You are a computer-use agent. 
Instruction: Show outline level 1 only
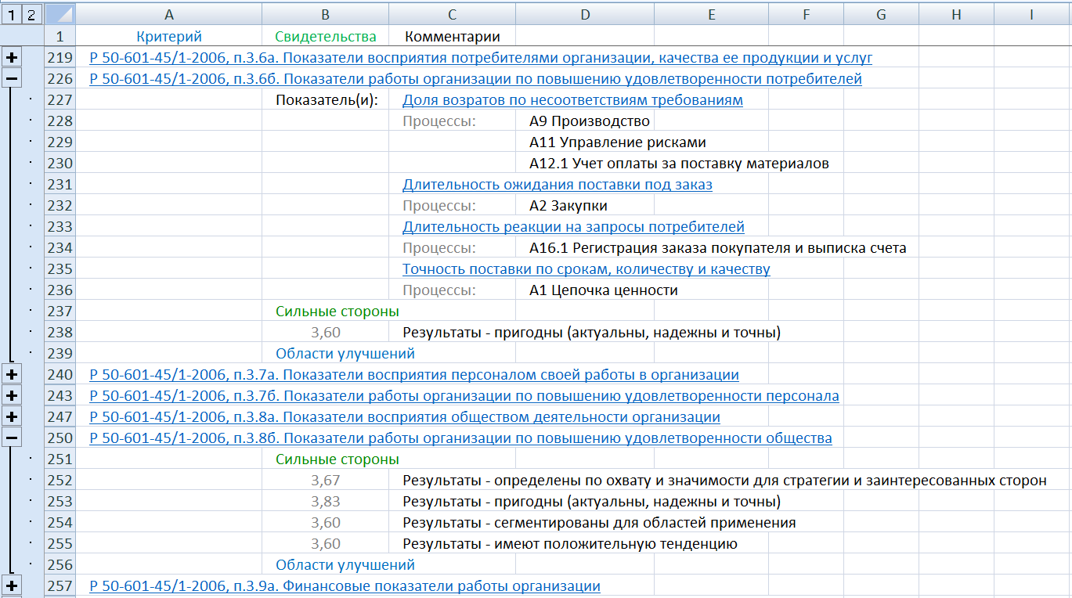pos(10,13)
